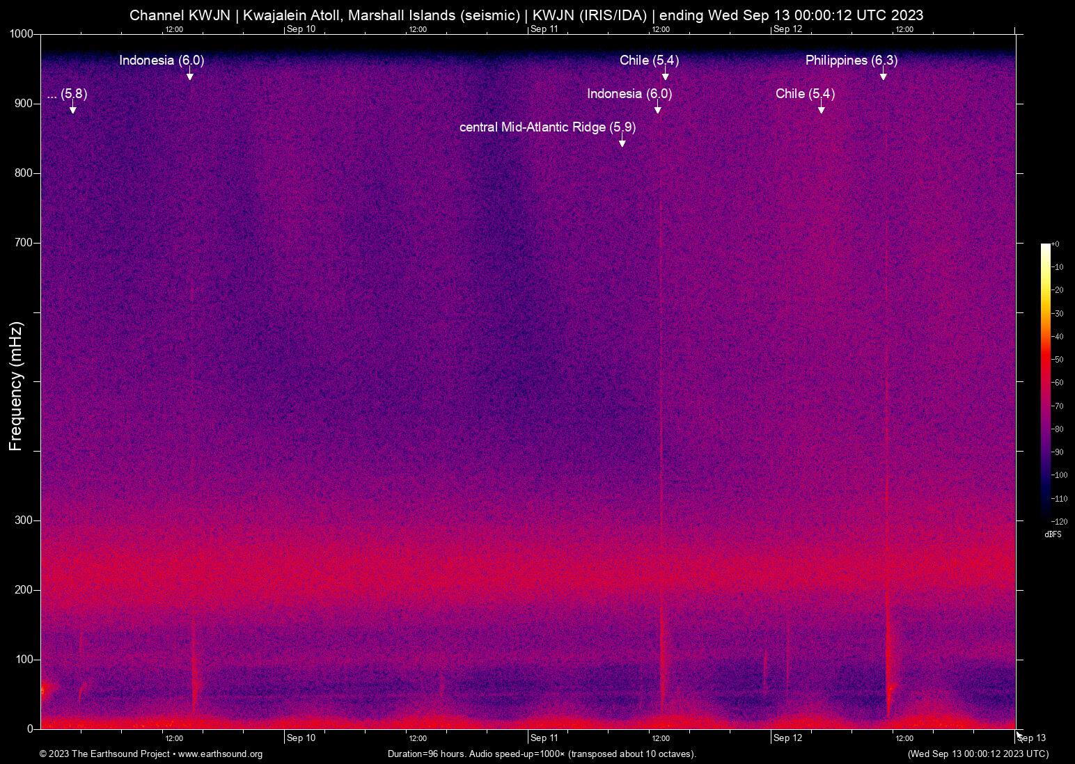Click the Duration=96 hours caption text
This screenshot has height=764, width=1075.
point(540,754)
